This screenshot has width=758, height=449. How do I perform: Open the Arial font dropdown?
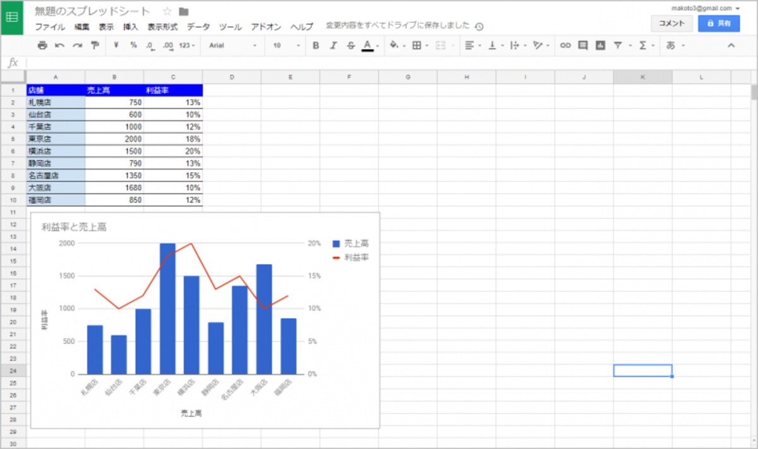pos(232,45)
